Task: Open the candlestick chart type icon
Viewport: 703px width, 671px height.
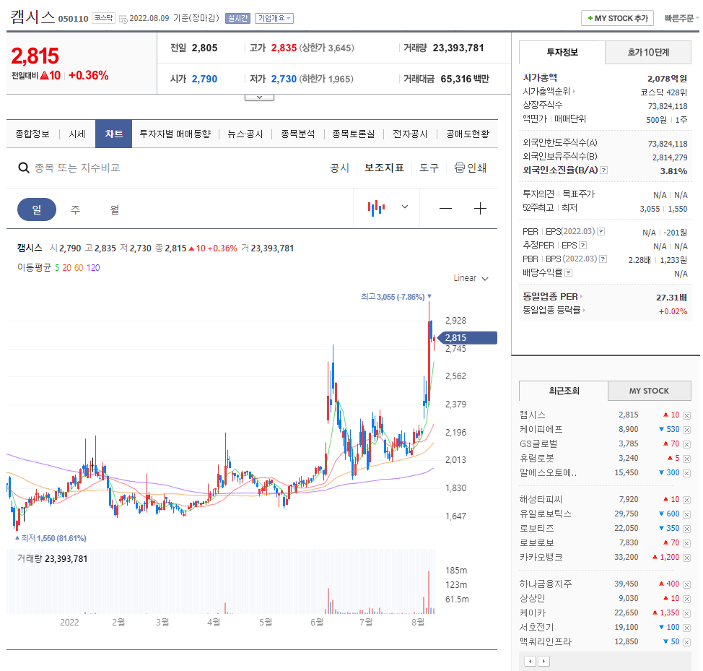Action: (376, 208)
